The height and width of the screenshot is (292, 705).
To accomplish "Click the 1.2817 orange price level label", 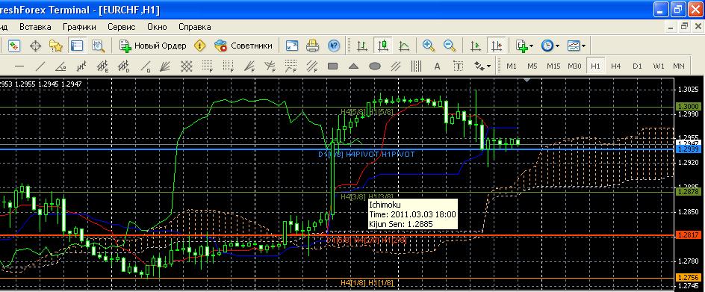I will click(x=689, y=235).
